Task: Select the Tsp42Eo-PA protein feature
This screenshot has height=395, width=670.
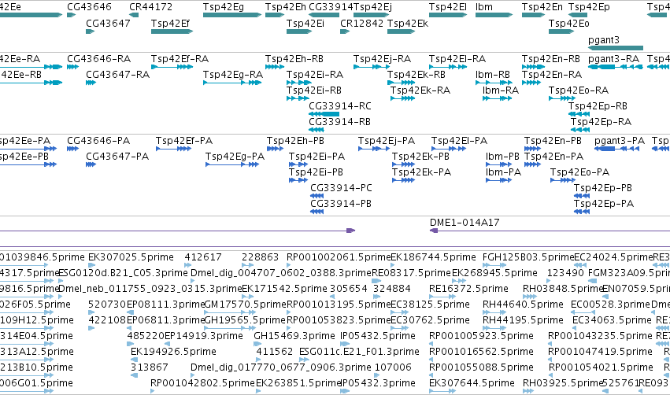Action: tap(563, 180)
